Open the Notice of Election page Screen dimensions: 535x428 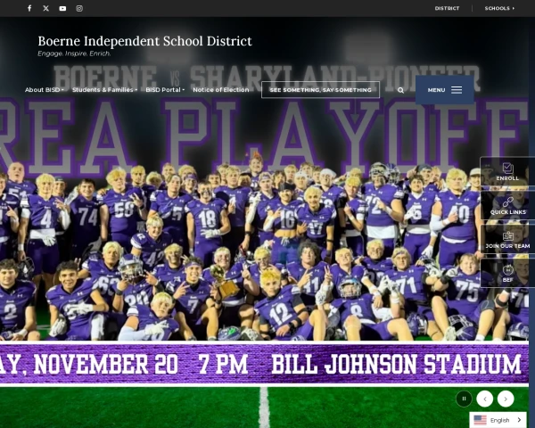pyautogui.click(x=221, y=90)
